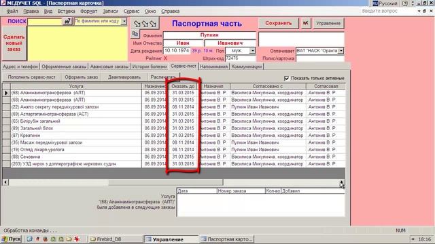Open the Сервис menu
This screenshot has height=244, width=435.
(x=131, y=12)
